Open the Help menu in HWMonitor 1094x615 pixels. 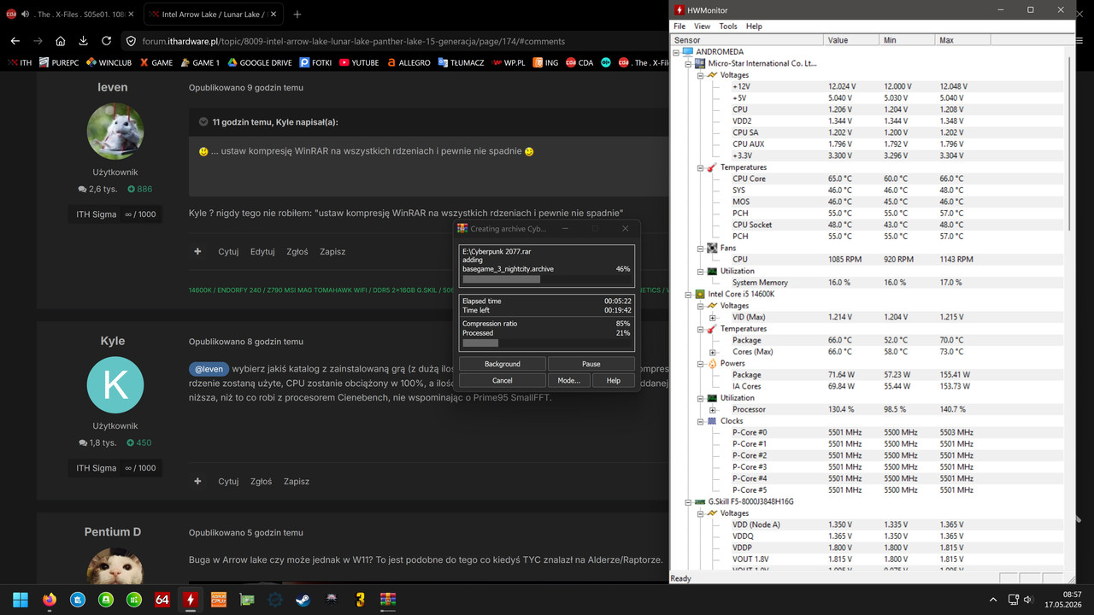pos(754,26)
